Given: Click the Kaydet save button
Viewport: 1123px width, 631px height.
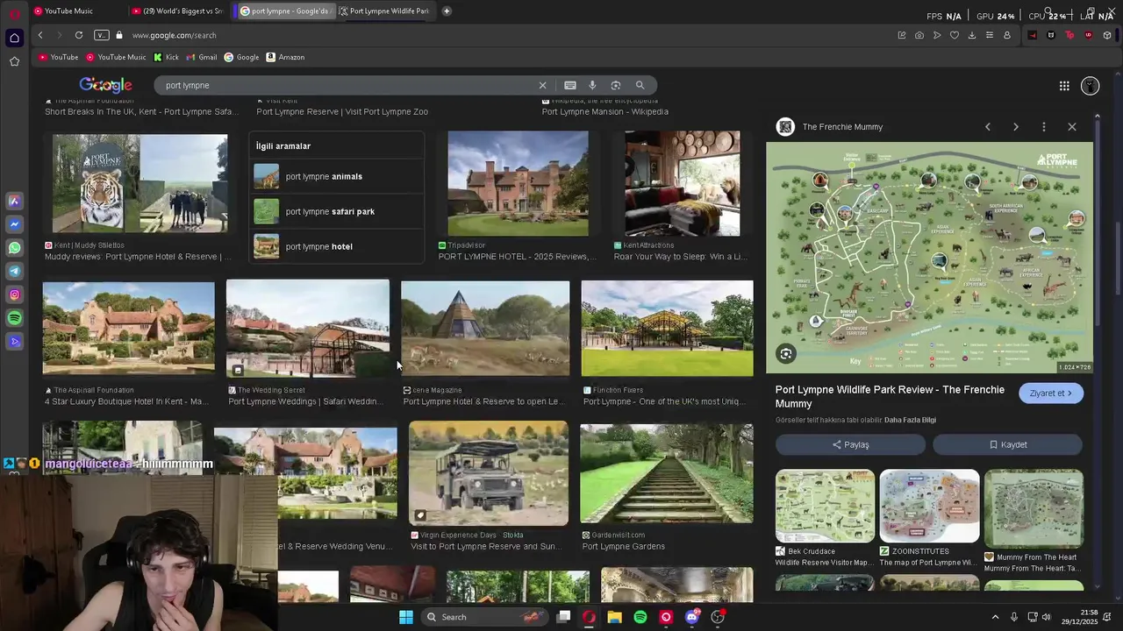Looking at the screenshot, I should (x=1007, y=444).
